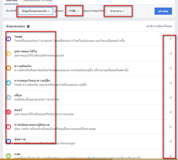Image resolution: width=178 pixels, height=160 pixels.
Task: Uncheck the ความคิดเห็น row checkbox
Action: [x=170, y=68]
